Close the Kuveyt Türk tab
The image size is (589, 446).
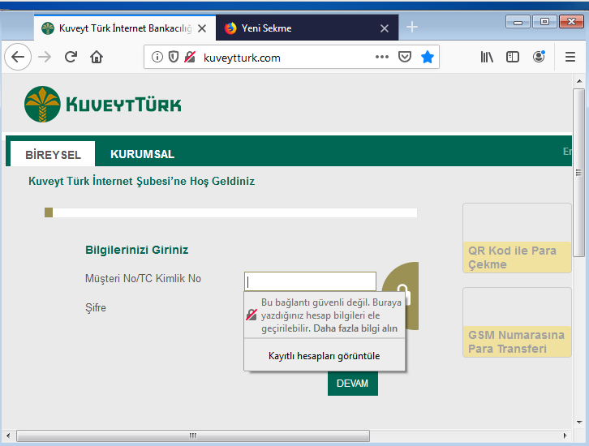click(202, 28)
